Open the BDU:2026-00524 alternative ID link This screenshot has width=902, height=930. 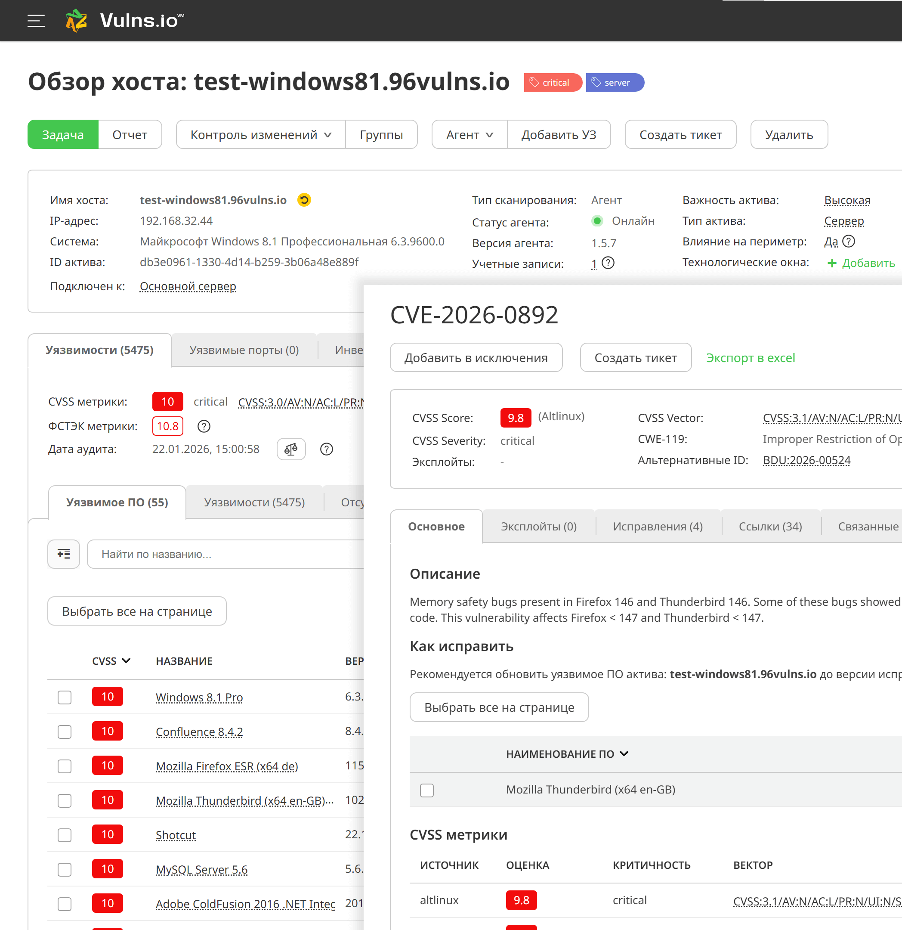(806, 460)
